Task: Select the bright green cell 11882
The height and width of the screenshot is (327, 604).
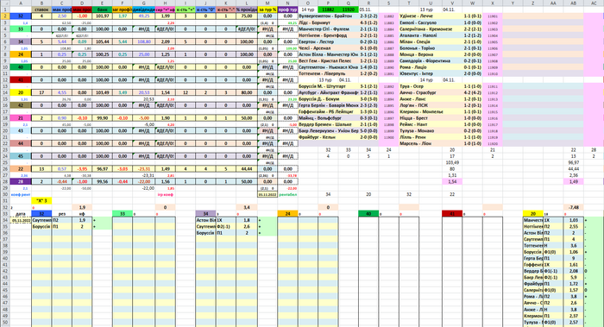Action: 328,9
